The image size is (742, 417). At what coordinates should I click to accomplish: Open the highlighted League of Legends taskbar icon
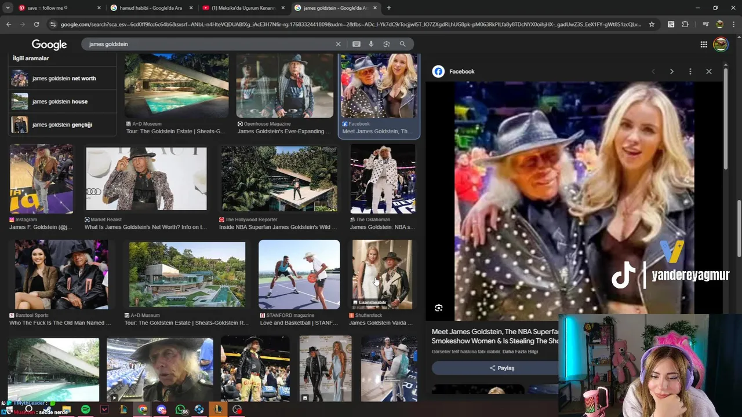(x=218, y=409)
